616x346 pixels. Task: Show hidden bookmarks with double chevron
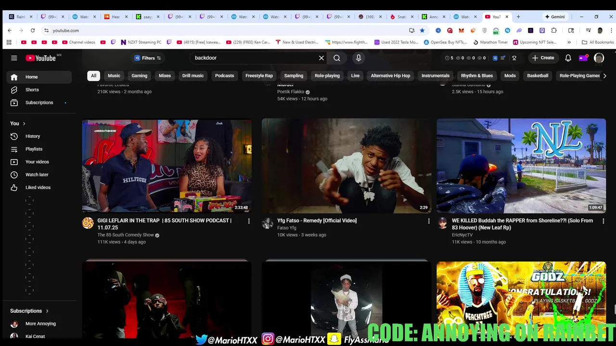click(x=569, y=42)
